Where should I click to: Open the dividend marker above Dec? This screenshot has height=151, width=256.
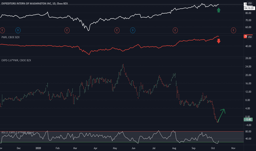pos(18,30)
